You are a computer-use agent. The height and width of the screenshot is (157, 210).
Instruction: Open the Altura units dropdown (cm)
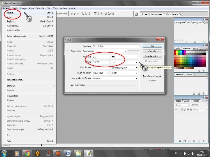point(124,62)
